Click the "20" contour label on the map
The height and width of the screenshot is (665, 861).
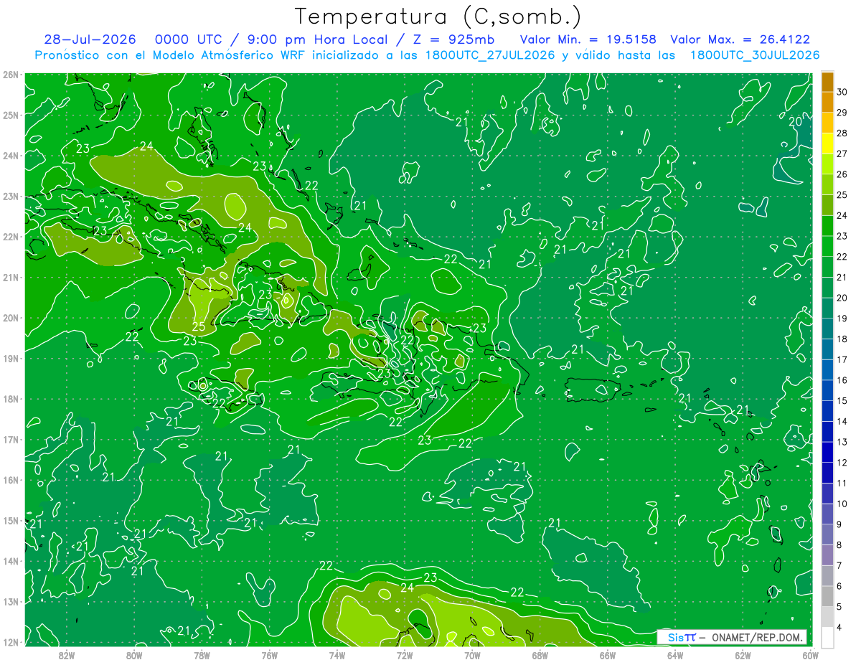point(795,122)
